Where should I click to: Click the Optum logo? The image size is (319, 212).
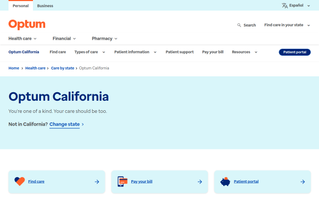click(27, 24)
